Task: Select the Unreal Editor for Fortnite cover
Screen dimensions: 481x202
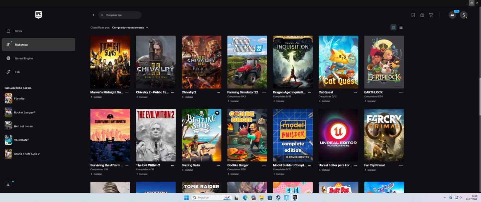Action: click(x=338, y=135)
